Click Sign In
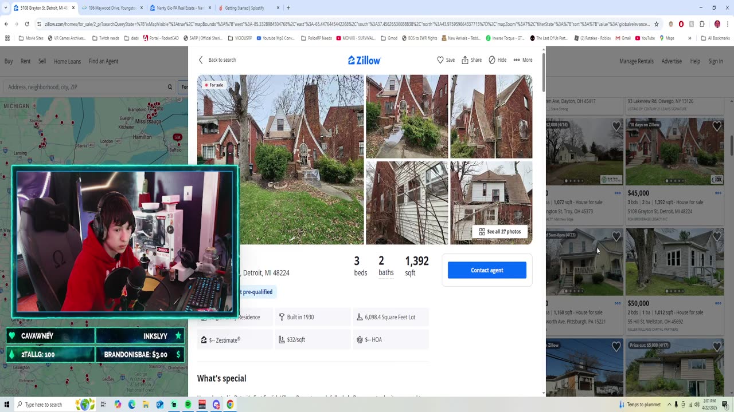734x412 pixels. tap(716, 61)
